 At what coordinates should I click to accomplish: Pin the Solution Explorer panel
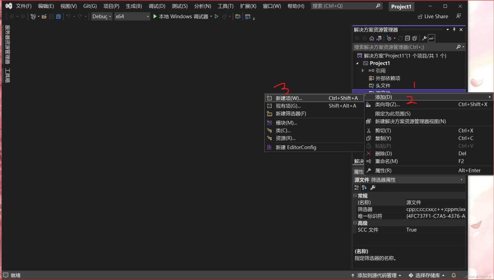(x=454, y=30)
